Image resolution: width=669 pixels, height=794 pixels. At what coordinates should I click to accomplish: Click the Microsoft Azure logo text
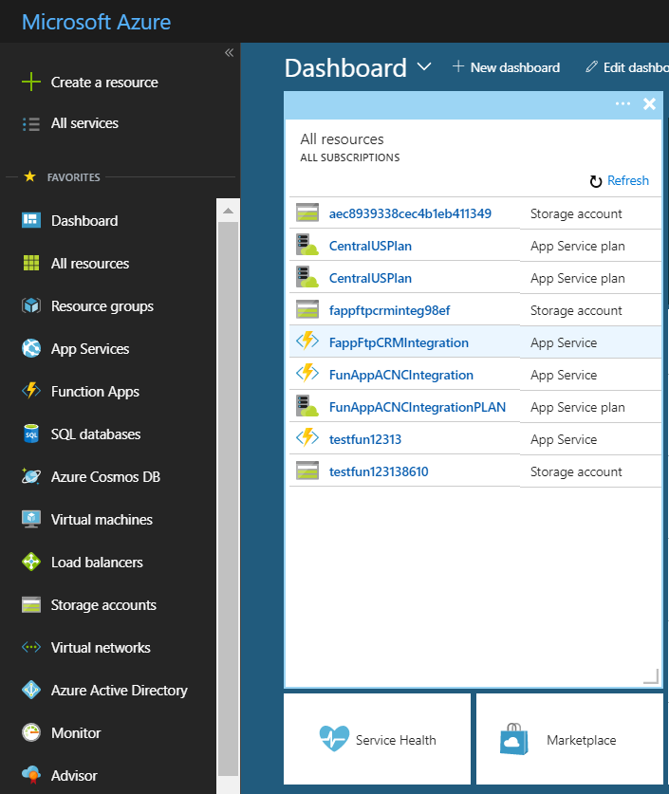point(96,22)
